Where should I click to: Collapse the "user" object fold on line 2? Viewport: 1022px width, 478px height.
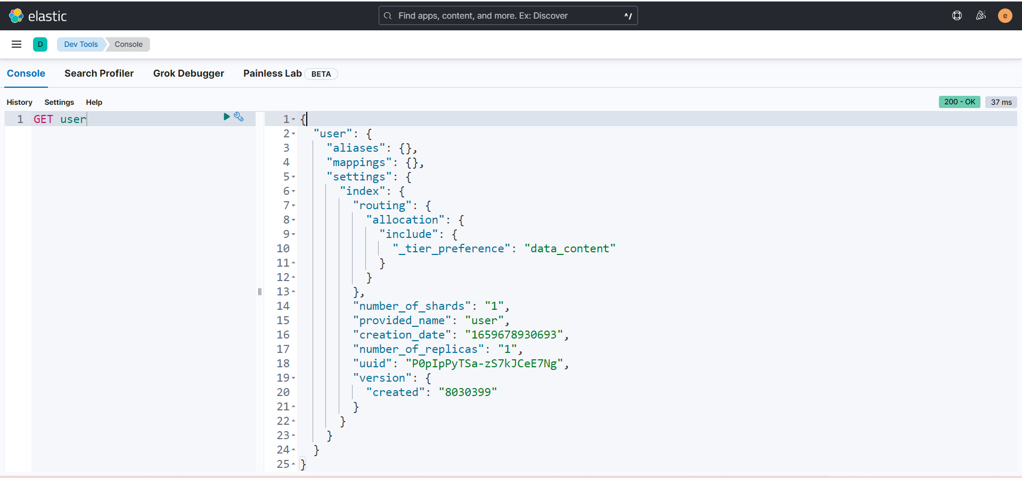pos(293,134)
